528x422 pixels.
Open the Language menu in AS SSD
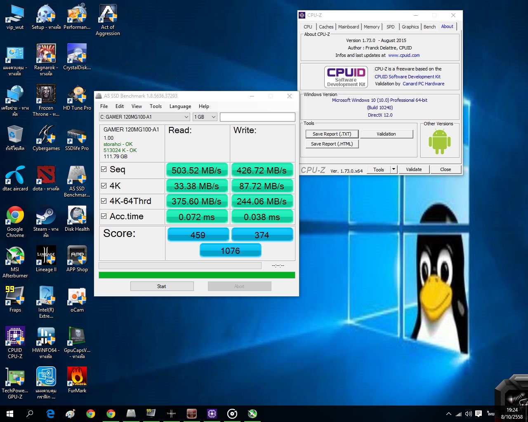(180, 106)
